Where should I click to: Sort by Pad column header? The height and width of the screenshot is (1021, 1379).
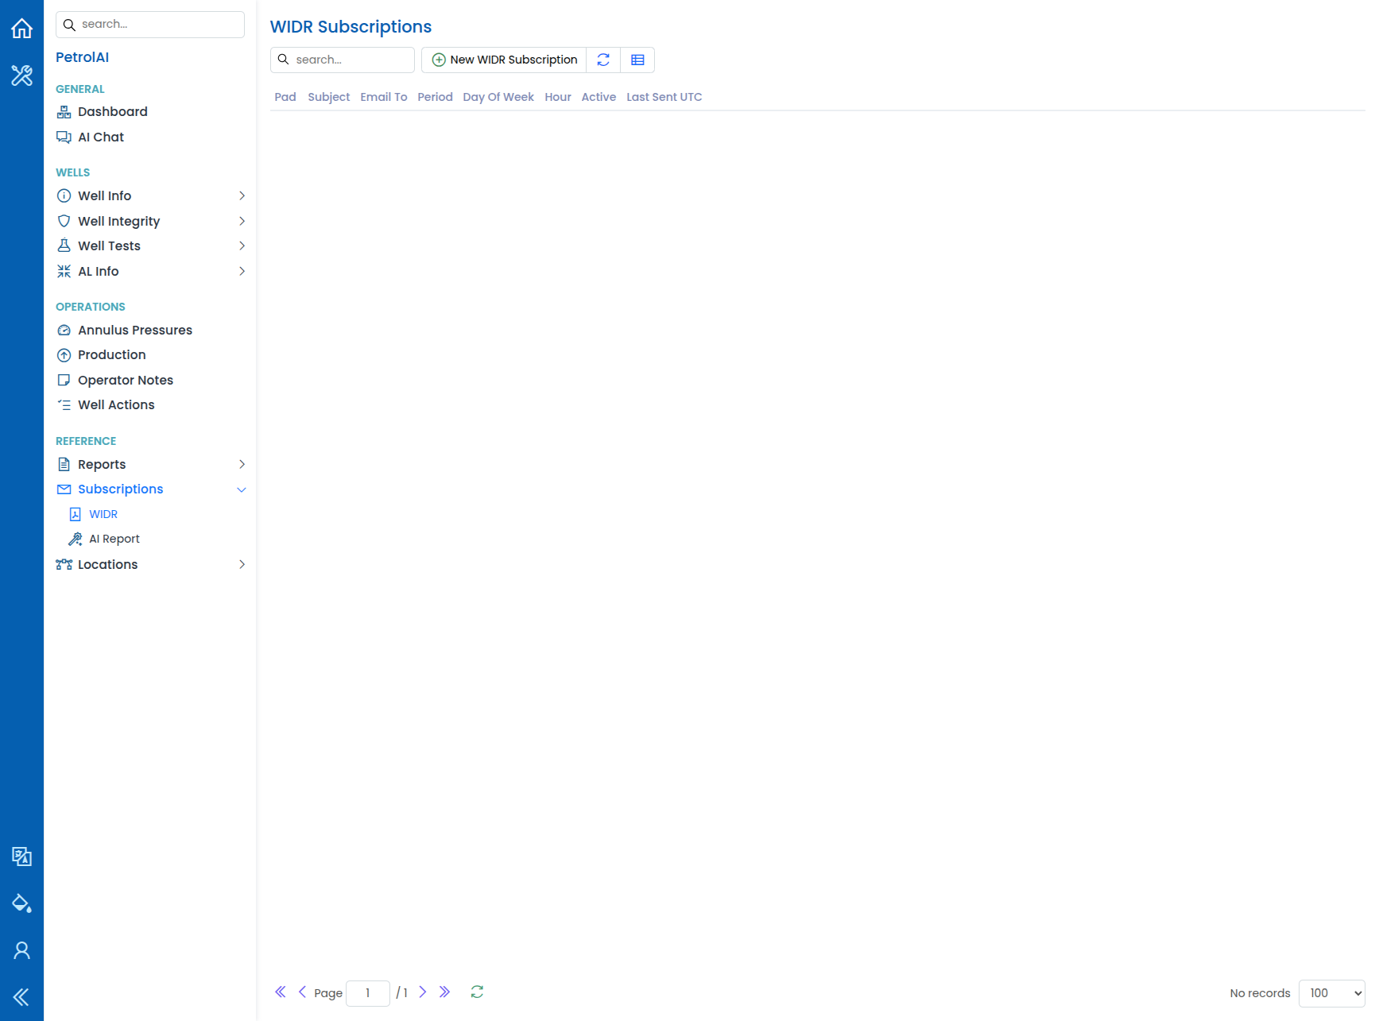285,97
